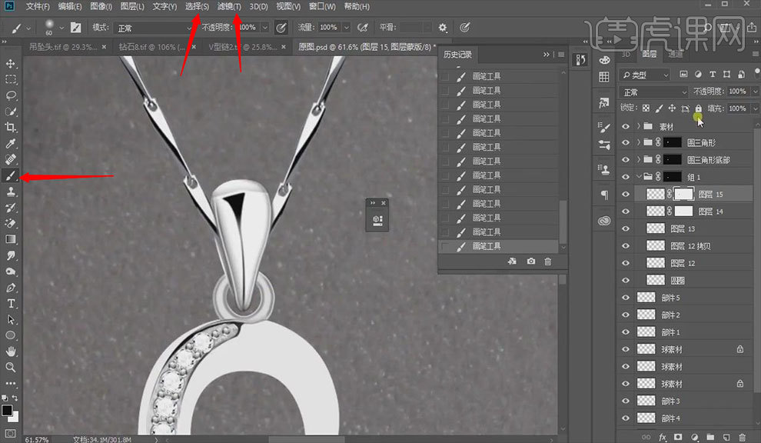The height and width of the screenshot is (443, 761).
Task: Switch to the 通道 panel tab
Action: pyautogui.click(x=675, y=55)
